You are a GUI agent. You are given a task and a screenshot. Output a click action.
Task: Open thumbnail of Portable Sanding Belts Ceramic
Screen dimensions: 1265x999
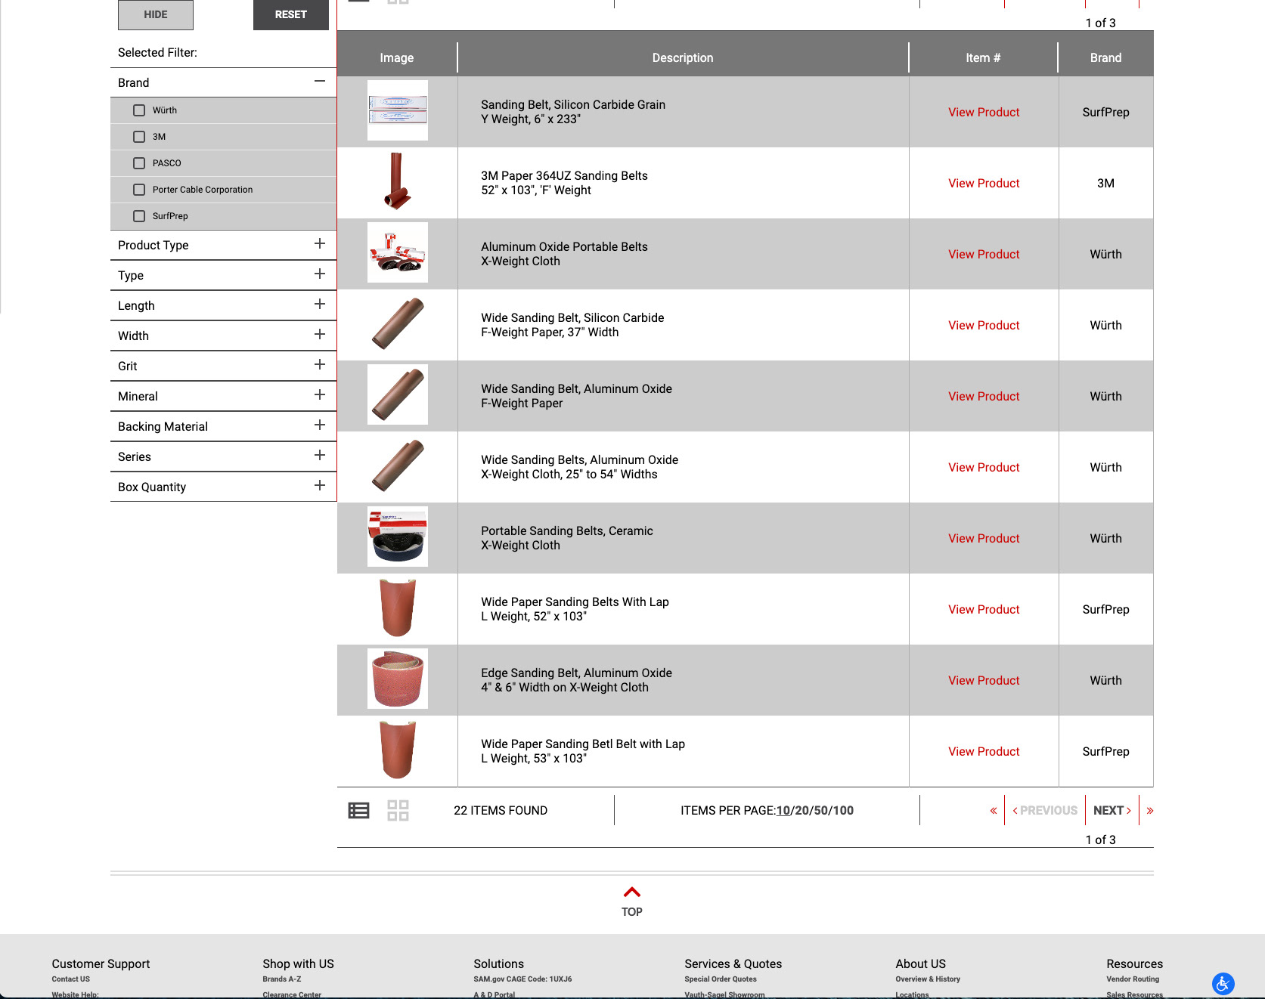point(398,537)
